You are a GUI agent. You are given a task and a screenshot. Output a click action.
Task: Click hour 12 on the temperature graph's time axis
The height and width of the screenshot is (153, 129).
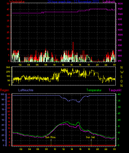[x=63, y=149]
